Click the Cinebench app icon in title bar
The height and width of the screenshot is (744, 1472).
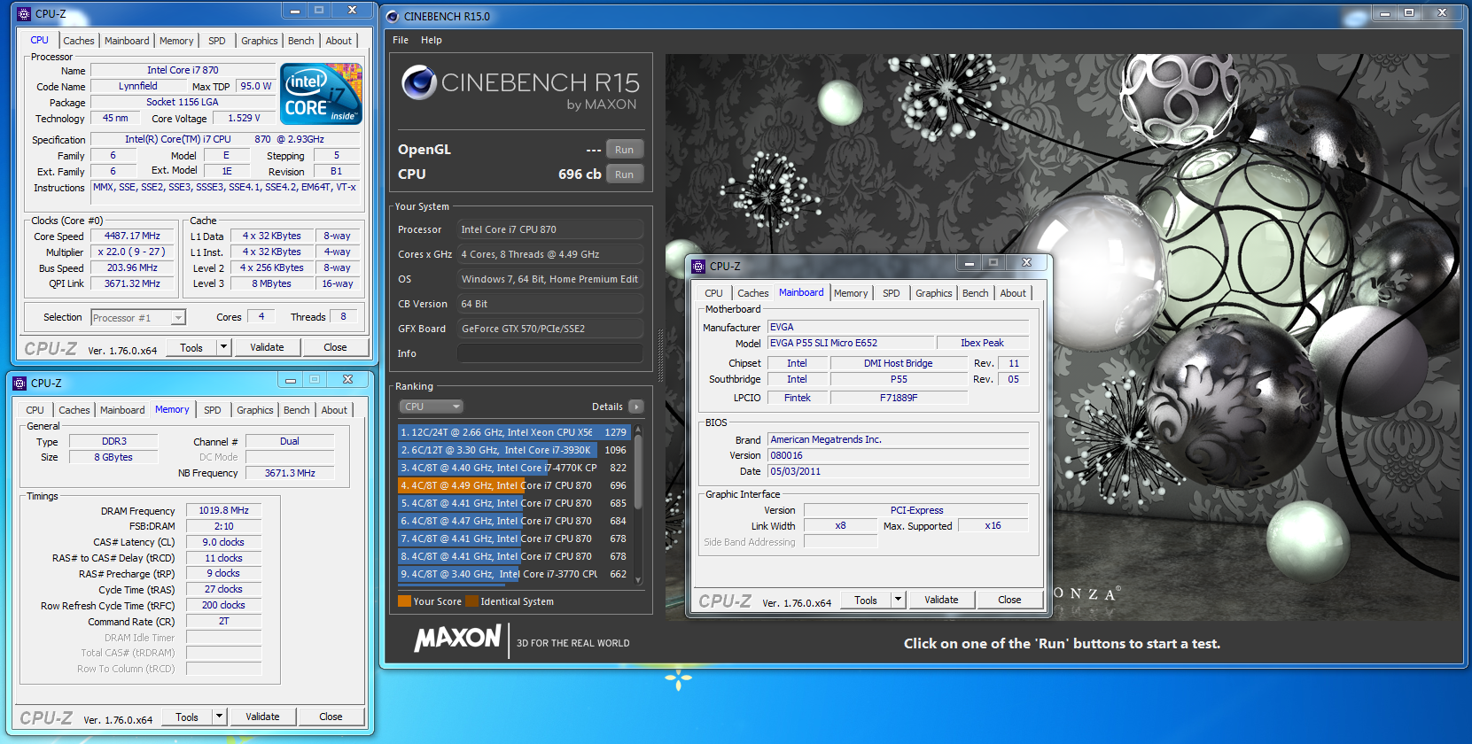coord(393,16)
